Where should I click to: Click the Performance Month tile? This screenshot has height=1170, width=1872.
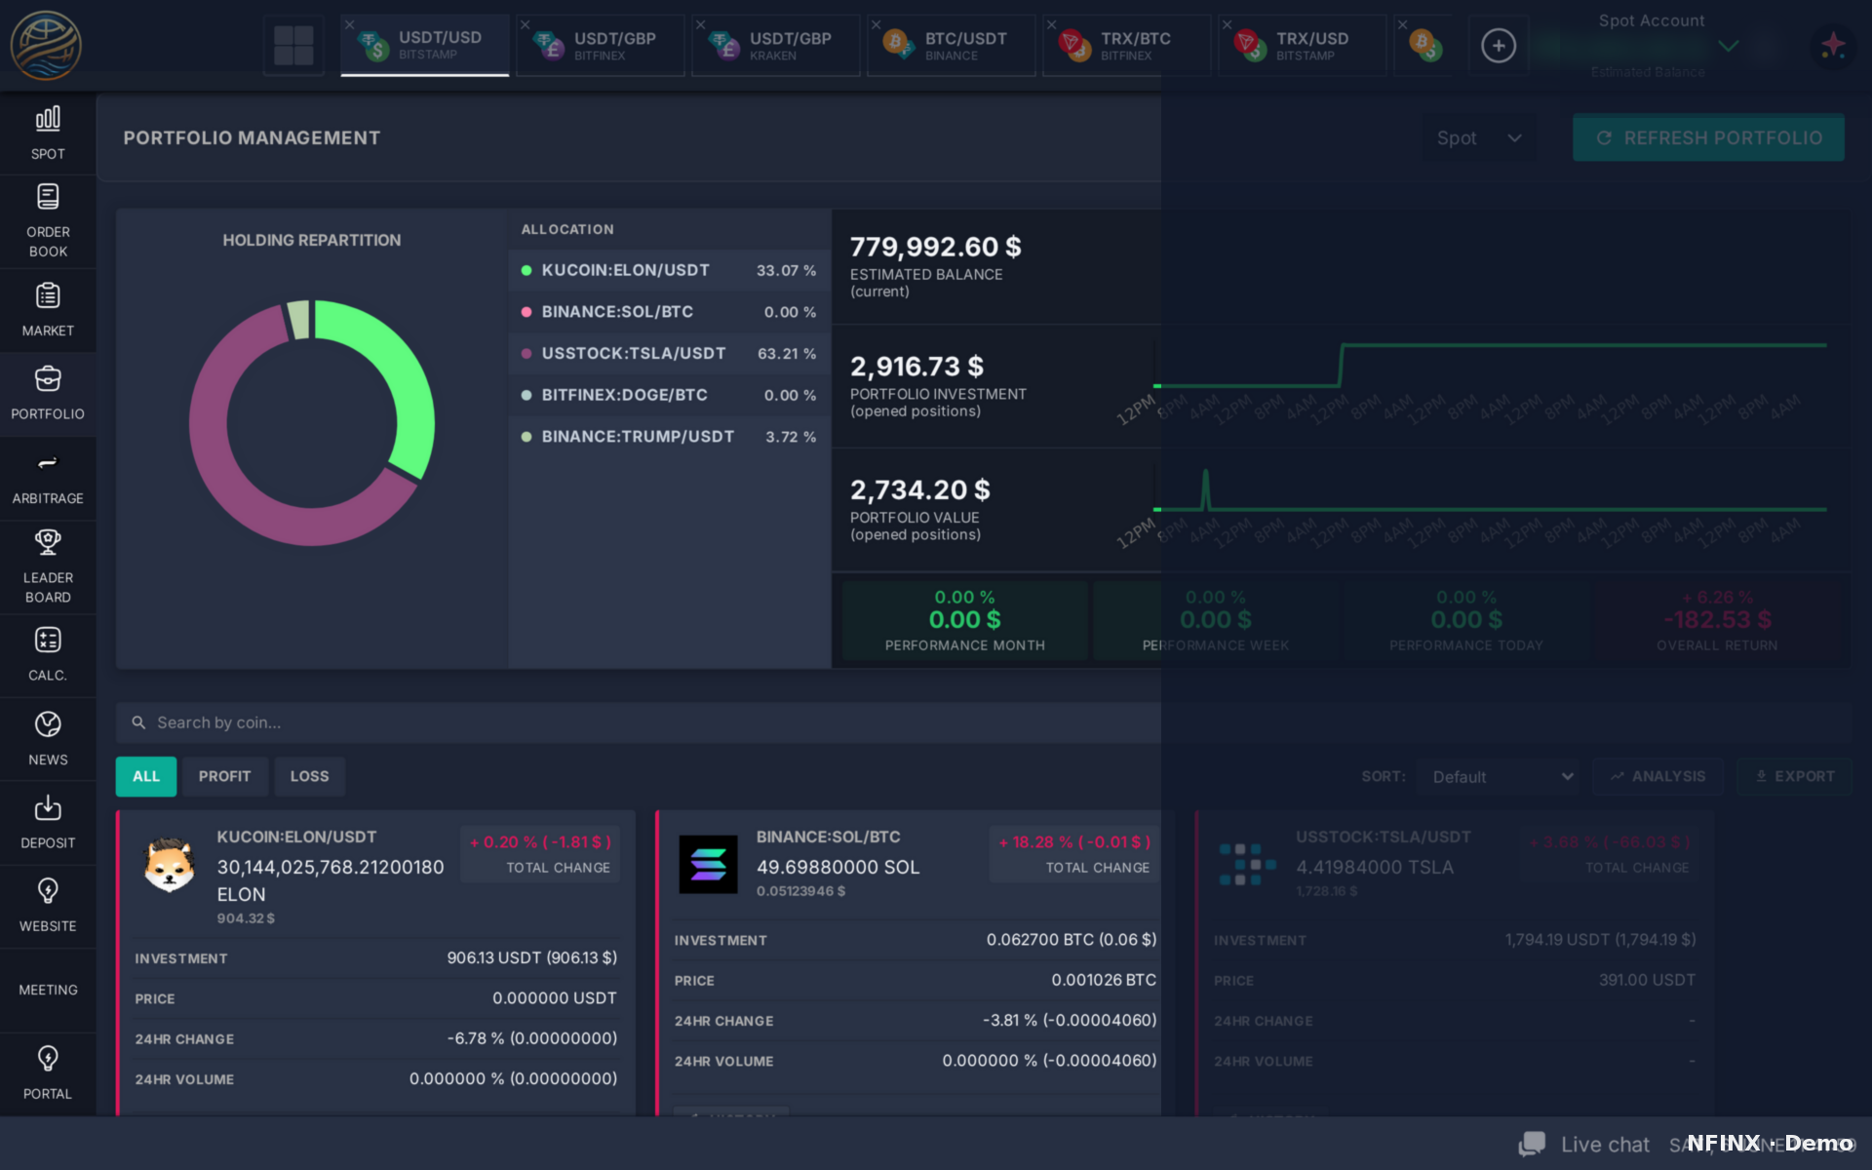pyautogui.click(x=964, y=620)
